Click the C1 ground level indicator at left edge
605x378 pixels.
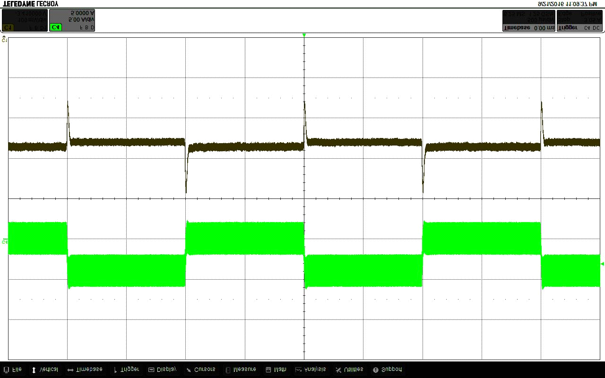5,39
